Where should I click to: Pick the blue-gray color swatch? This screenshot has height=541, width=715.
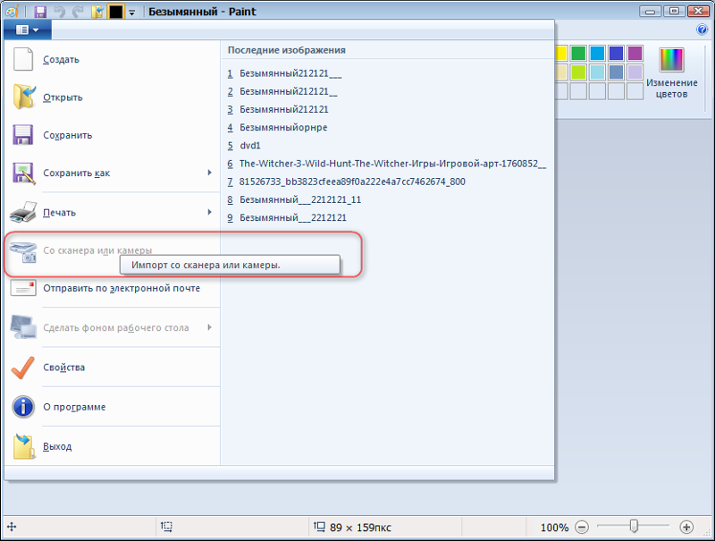point(616,72)
